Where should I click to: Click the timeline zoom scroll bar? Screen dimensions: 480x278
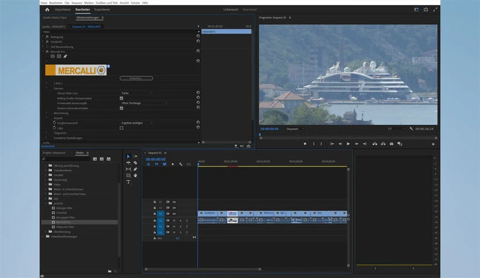coord(203,269)
